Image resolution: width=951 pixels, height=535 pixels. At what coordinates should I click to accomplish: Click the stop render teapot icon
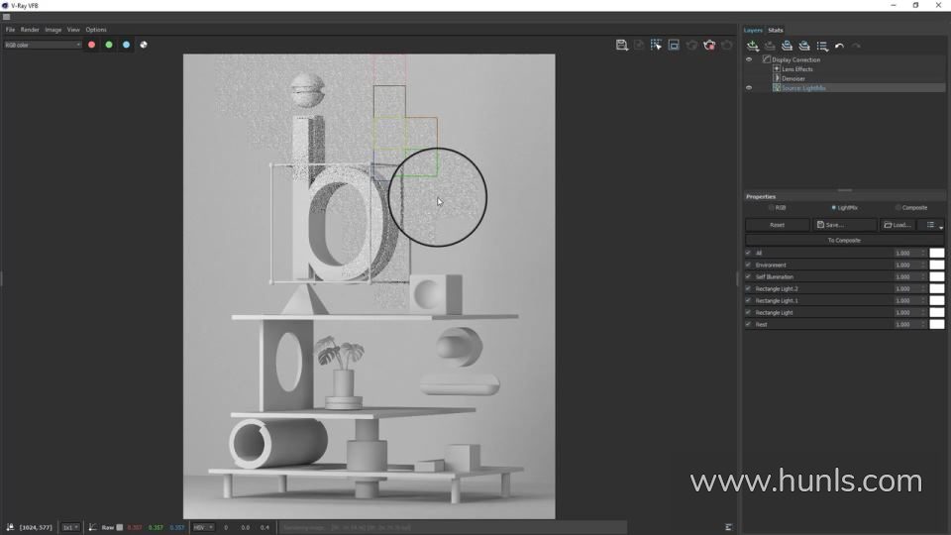(726, 45)
